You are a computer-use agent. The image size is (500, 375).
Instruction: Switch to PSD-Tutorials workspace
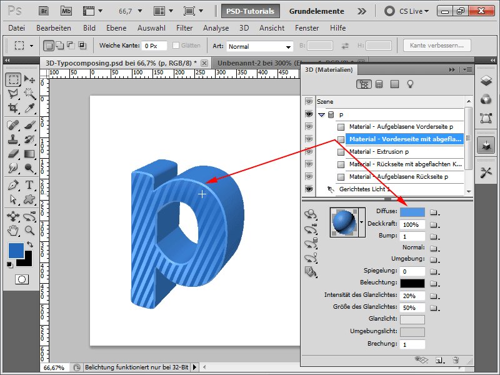coord(251,11)
